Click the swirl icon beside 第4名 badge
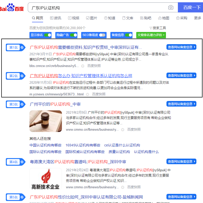The height and width of the screenshot is (203, 203). [22, 162]
